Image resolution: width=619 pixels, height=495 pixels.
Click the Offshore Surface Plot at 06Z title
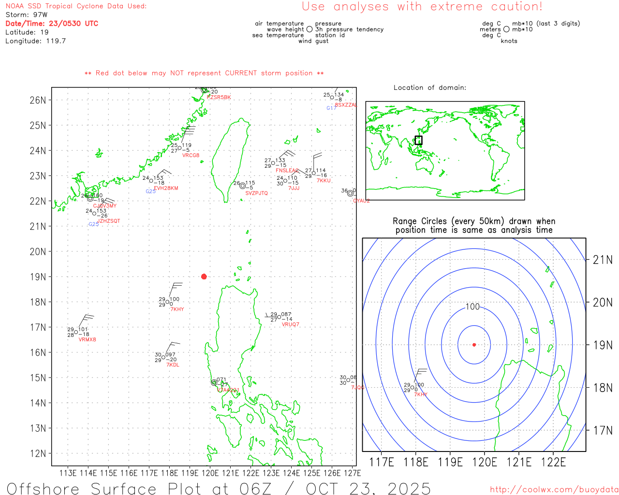[x=219, y=488]
